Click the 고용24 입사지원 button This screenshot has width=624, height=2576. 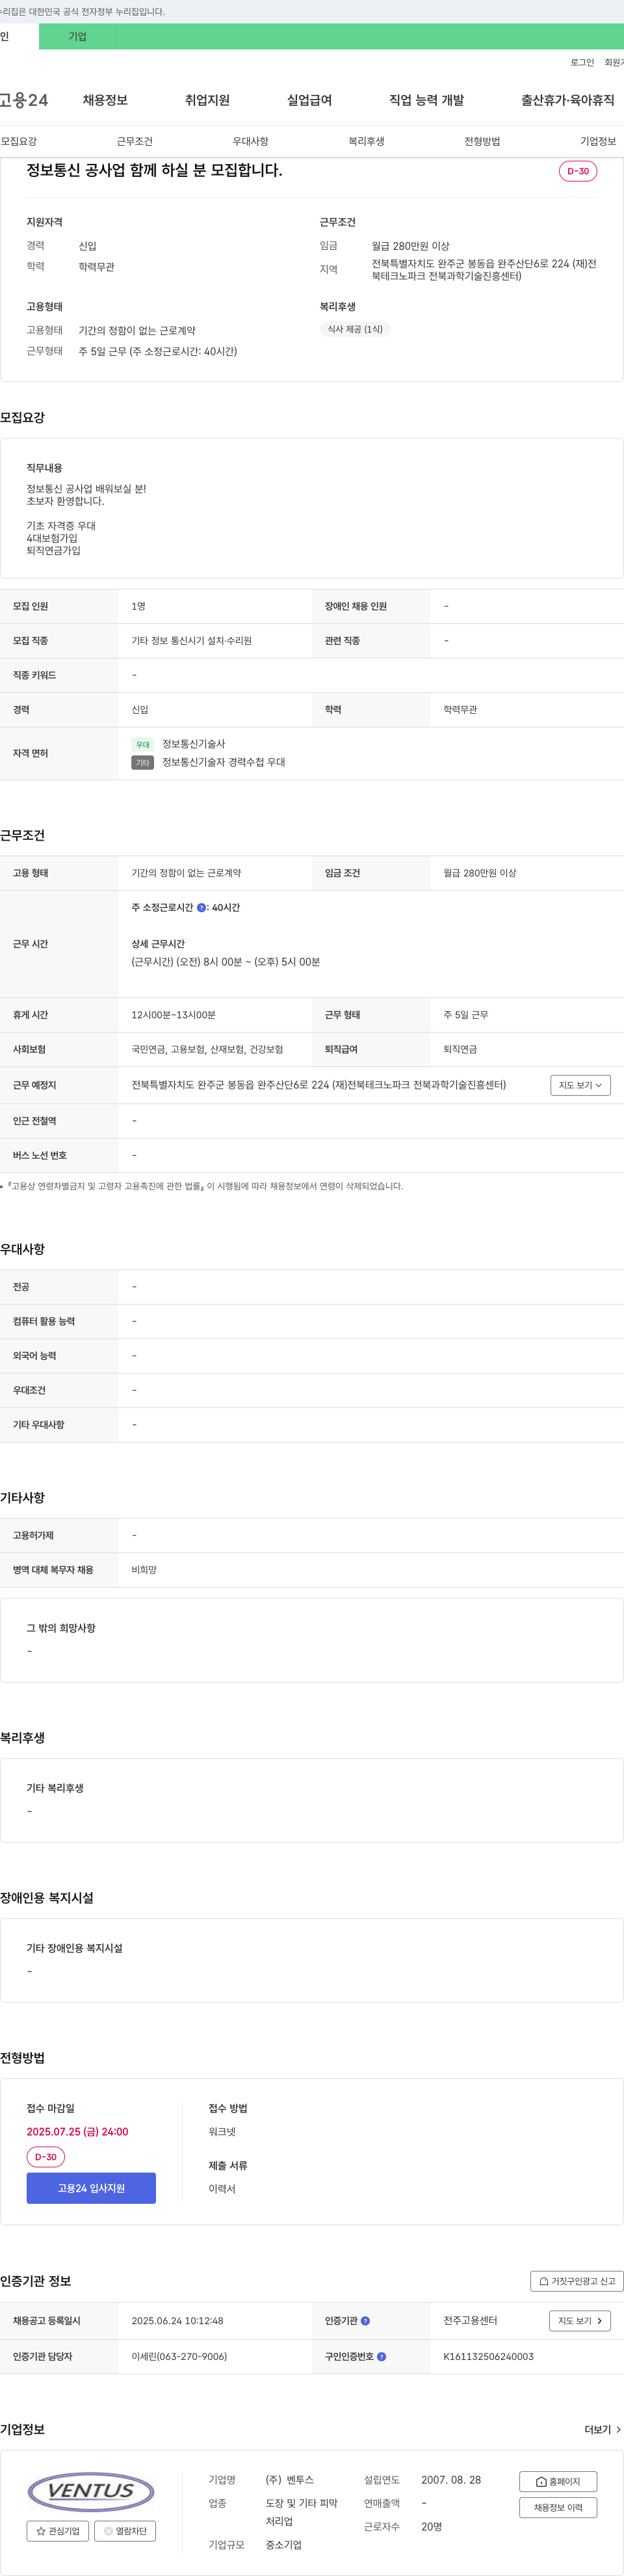tap(91, 2188)
